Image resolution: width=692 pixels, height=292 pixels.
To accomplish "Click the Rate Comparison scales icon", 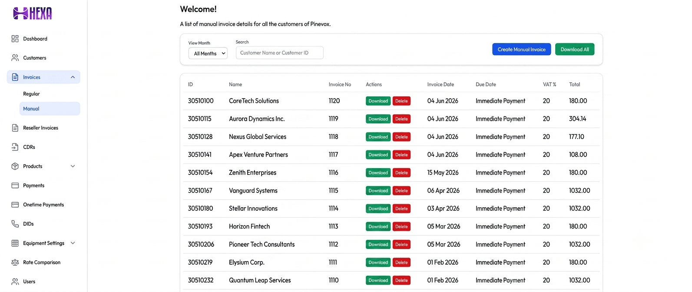I will 15,262.
